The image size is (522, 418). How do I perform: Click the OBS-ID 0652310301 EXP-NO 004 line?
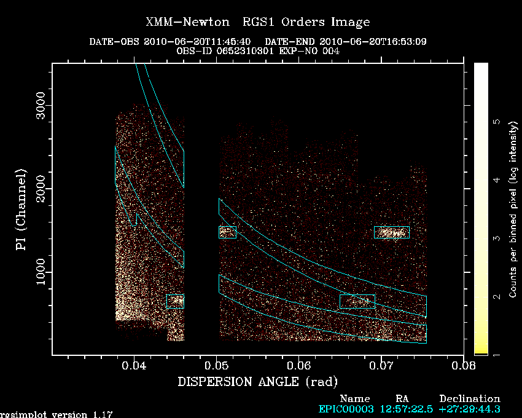point(258,51)
